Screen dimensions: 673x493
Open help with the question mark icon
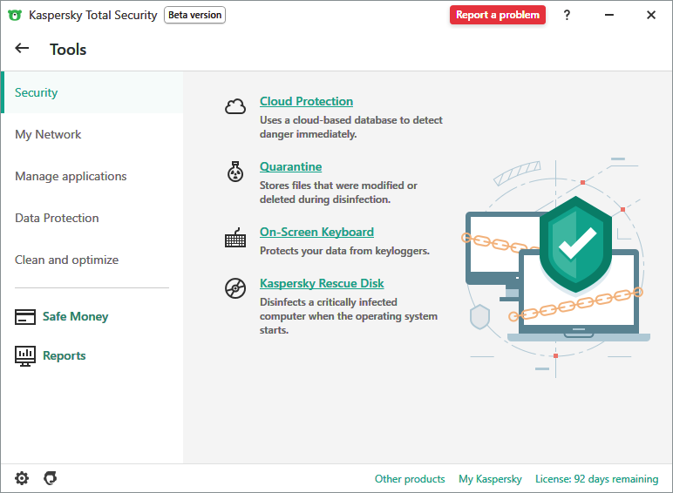[567, 15]
